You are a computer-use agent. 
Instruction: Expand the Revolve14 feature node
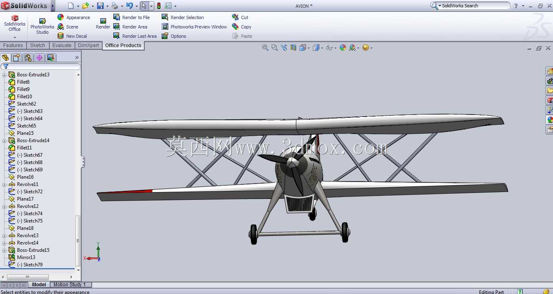click(4, 243)
